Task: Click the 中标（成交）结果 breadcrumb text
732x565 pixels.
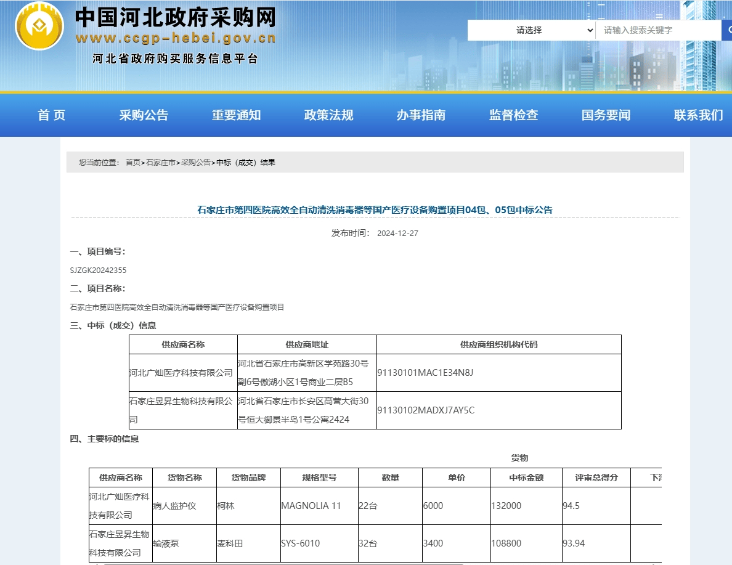Action: [x=246, y=162]
